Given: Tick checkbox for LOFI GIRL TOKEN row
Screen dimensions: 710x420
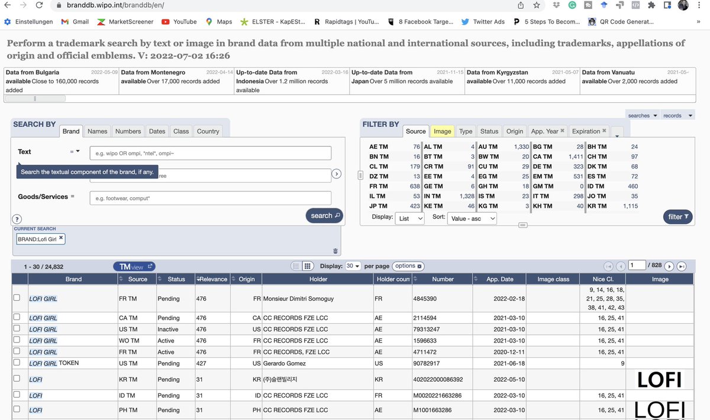Looking at the screenshot, I should point(17,362).
